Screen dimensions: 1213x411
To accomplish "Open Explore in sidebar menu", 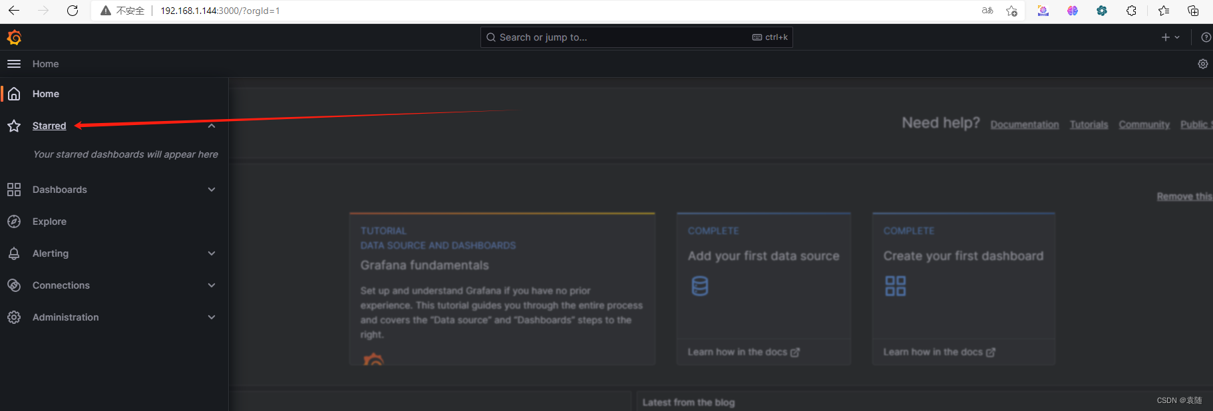I will 49,221.
